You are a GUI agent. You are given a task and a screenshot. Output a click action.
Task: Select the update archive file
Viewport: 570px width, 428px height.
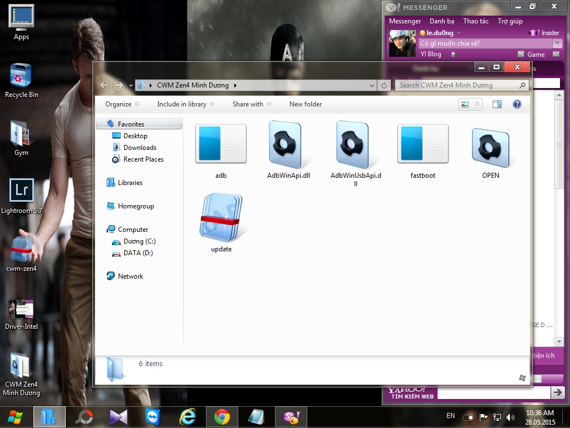point(221,218)
